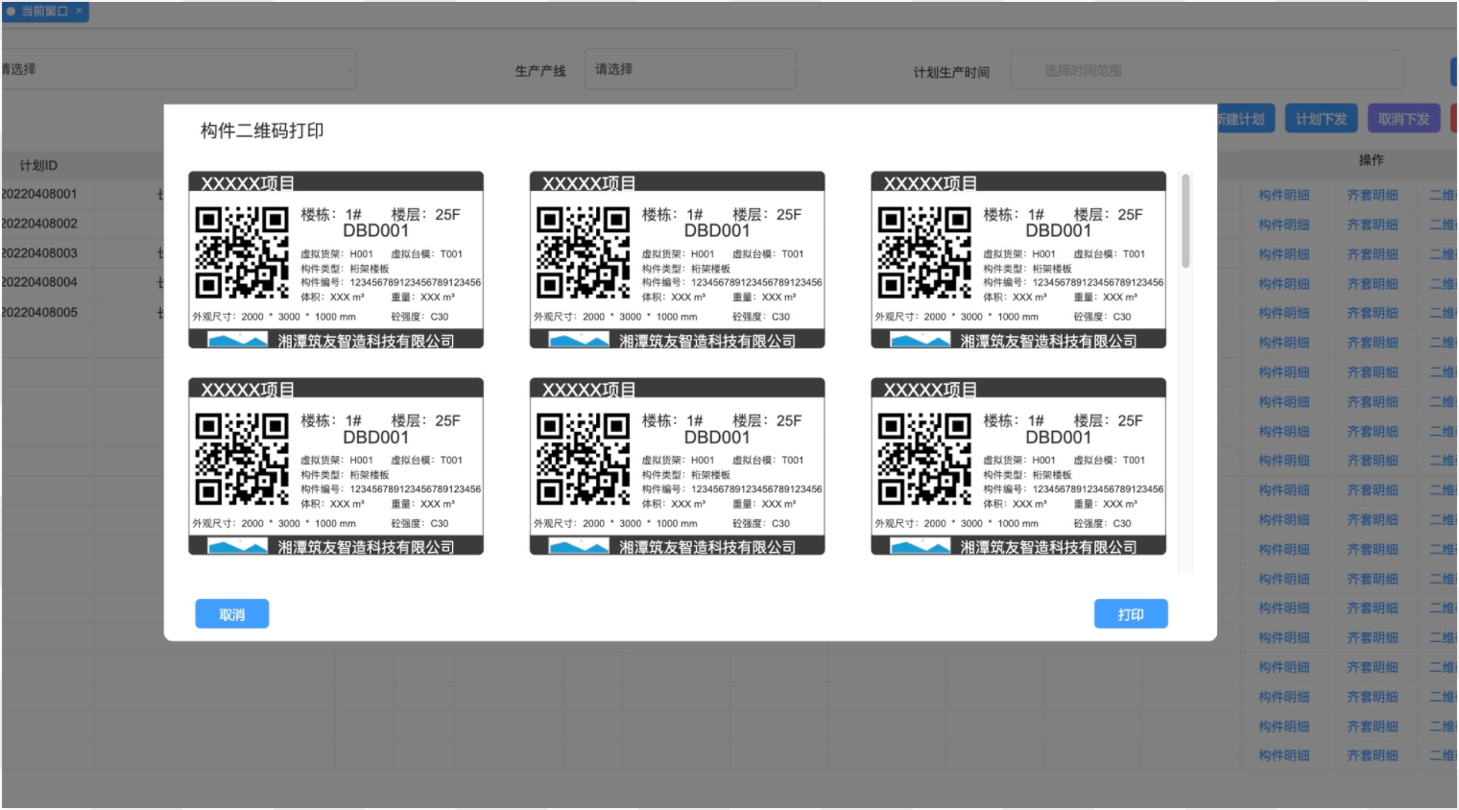The width and height of the screenshot is (1459, 810).
Task: Click the 新建计划 button behind the dialog
Action: (1244, 119)
